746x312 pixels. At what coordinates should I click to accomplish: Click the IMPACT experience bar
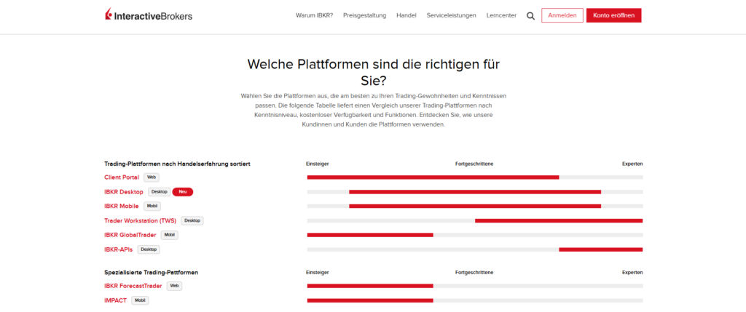coord(475,300)
